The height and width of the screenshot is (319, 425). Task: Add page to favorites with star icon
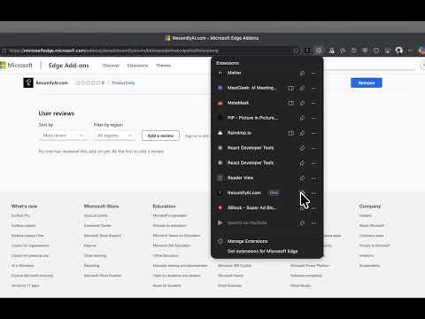[296, 51]
